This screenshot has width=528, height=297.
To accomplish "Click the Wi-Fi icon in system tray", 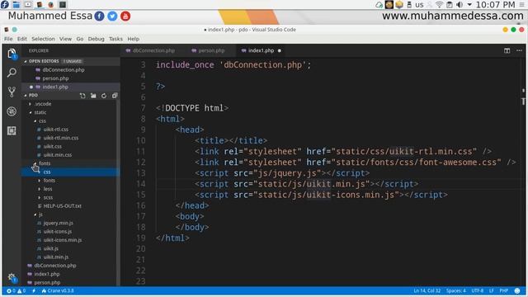I will 439,5.
